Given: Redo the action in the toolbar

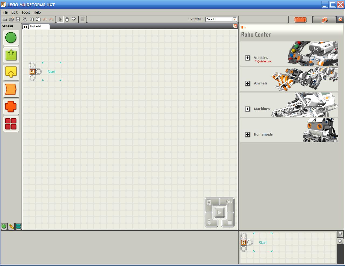Looking at the screenshot, I should point(51,19).
